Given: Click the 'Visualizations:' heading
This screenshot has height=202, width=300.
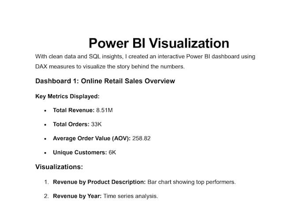Looking at the screenshot, I should (x=59, y=167).
